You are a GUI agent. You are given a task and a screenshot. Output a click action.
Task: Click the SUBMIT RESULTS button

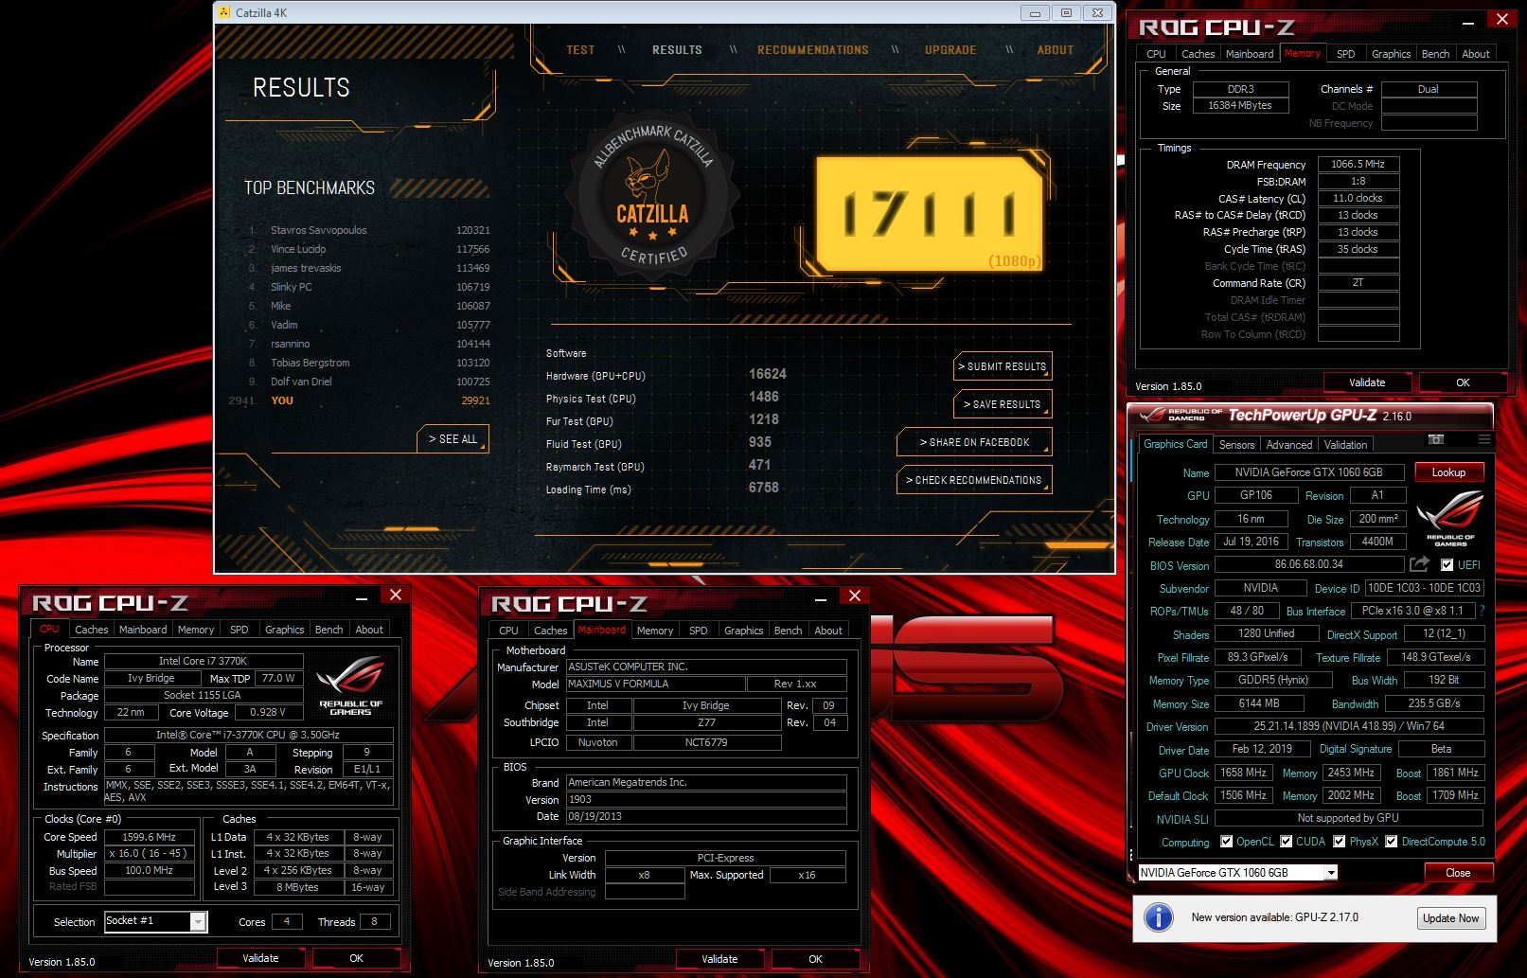tap(1002, 366)
